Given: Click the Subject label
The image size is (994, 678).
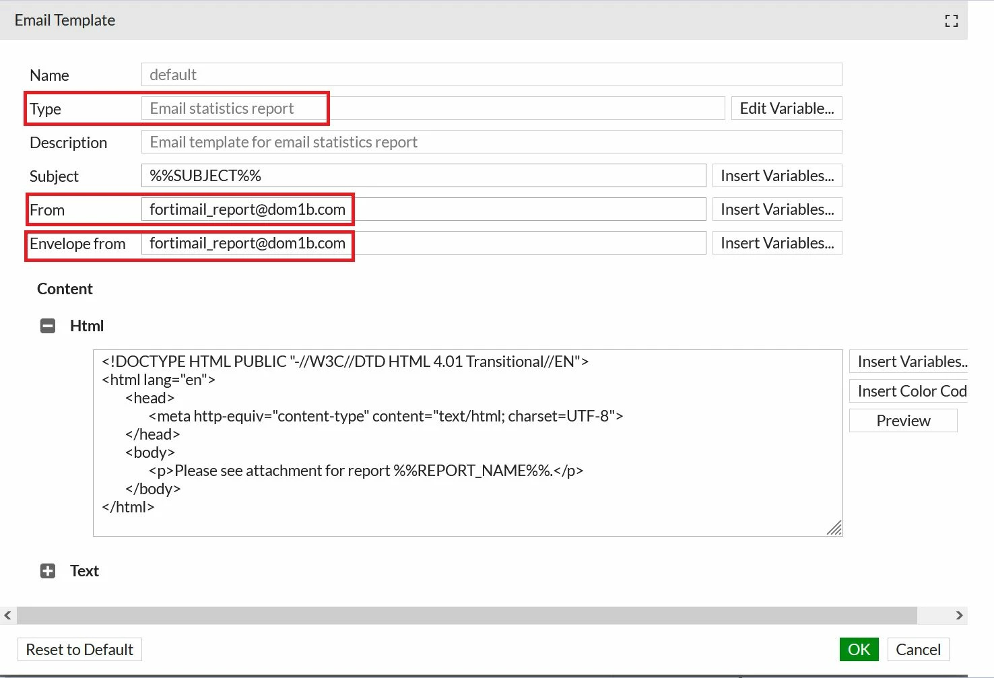Looking at the screenshot, I should (54, 176).
